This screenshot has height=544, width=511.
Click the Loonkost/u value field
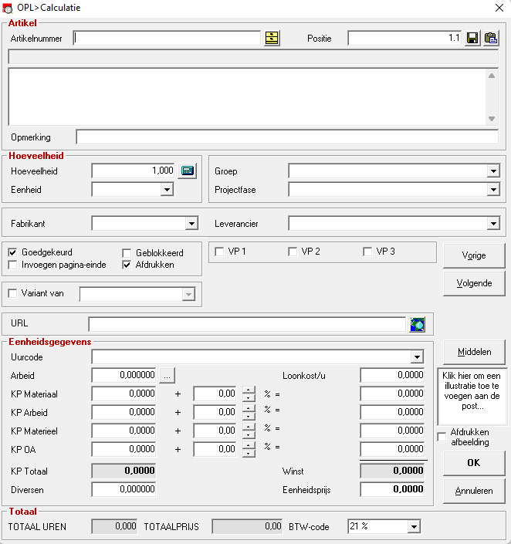click(x=392, y=375)
